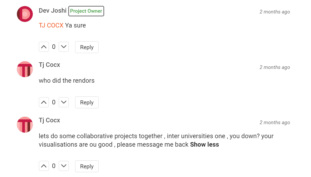Upvote the "who did the rendors" comment

[x=44, y=102]
